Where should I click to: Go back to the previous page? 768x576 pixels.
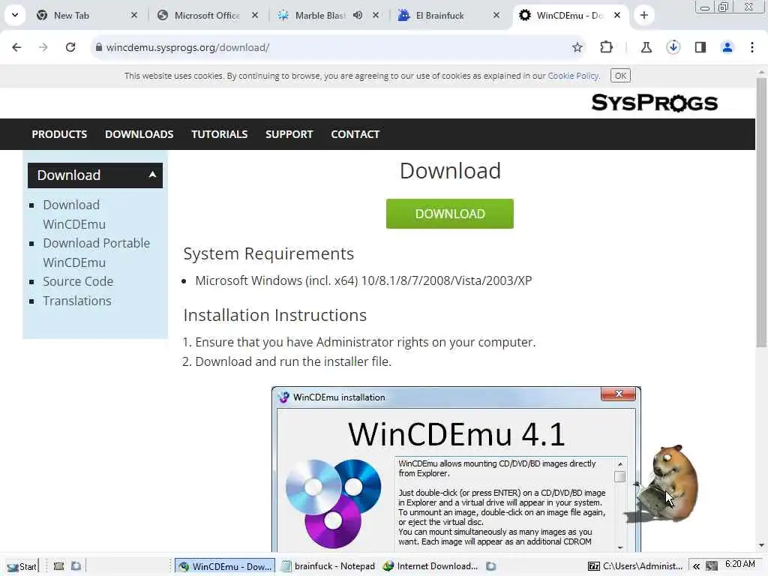pyautogui.click(x=16, y=47)
